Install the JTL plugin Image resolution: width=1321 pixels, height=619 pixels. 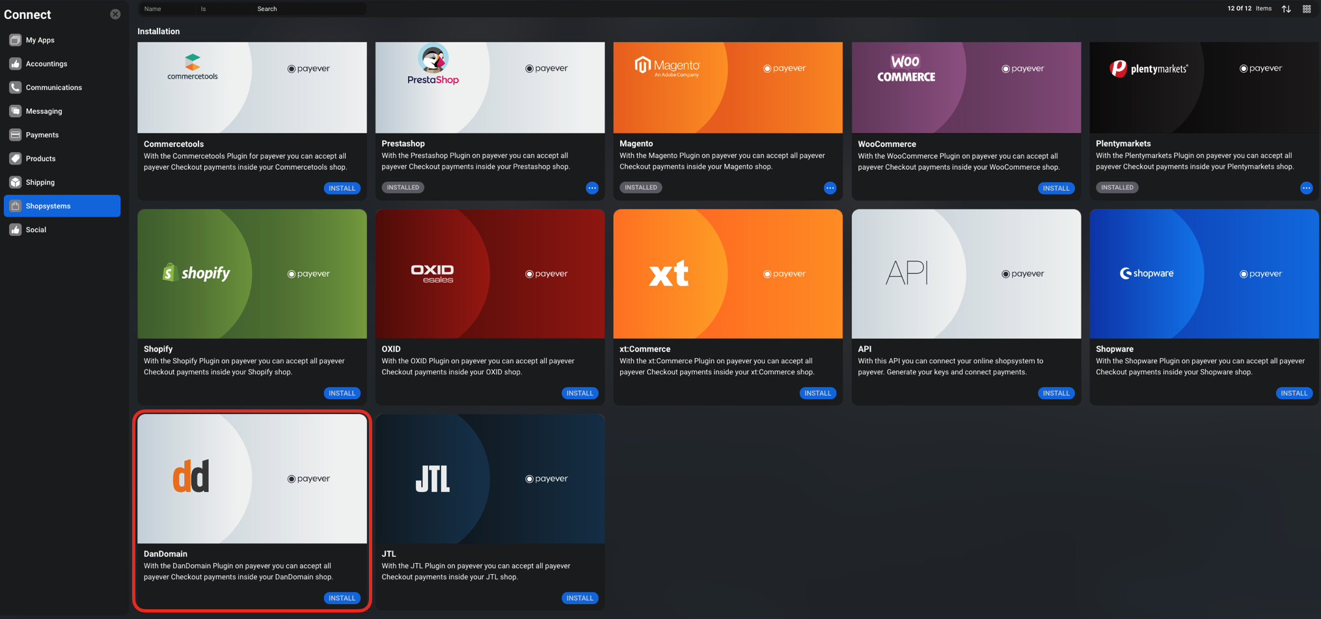pyautogui.click(x=580, y=598)
